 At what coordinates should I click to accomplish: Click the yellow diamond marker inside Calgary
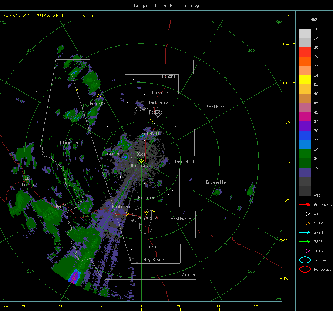coord(146,213)
